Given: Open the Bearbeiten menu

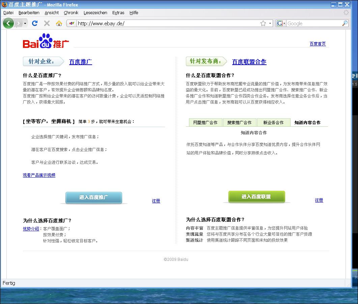Looking at the screenshot, I should coord(29,13).
